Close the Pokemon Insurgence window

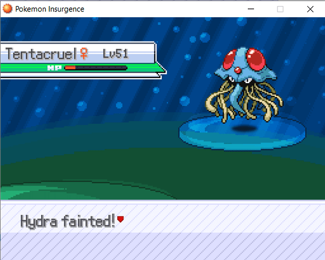point(310,9)
